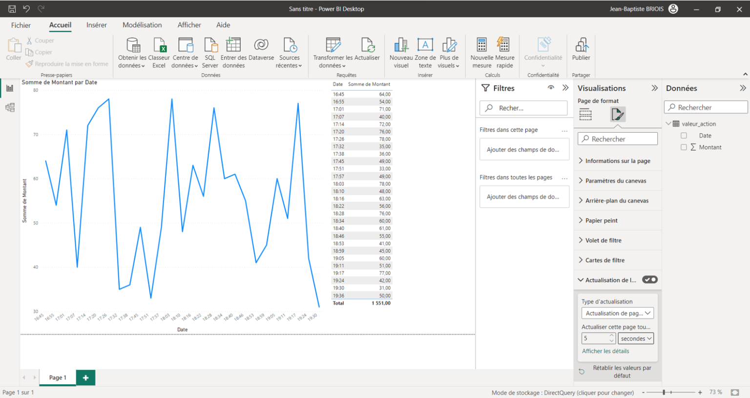Undo the last action in the title bar

26,9
